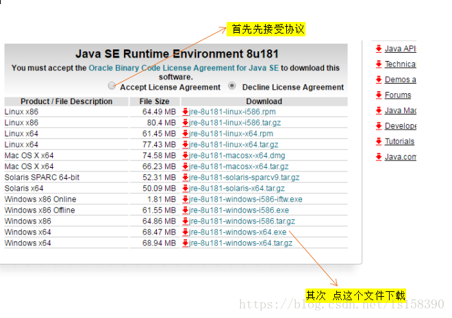This screenshot has width=452, height=318.
Task: Click red arrow icon beside Developer
Action: click(379, 126)
